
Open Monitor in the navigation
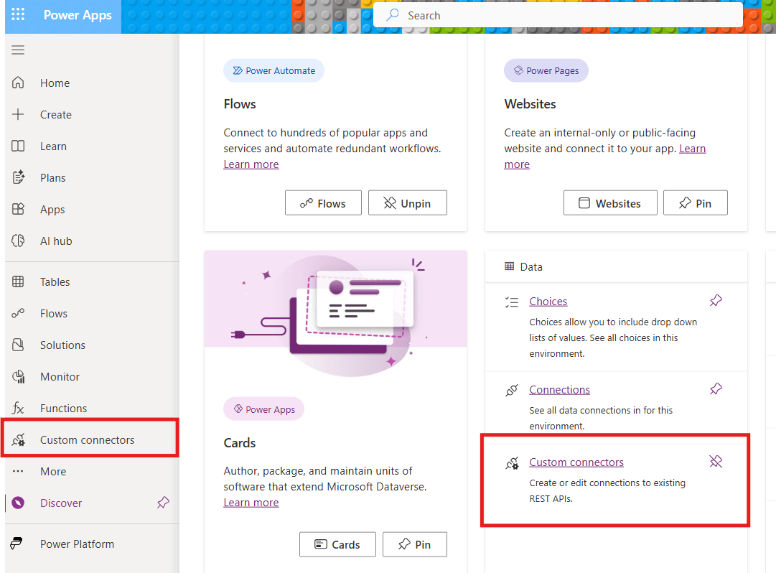pos(92,376)
